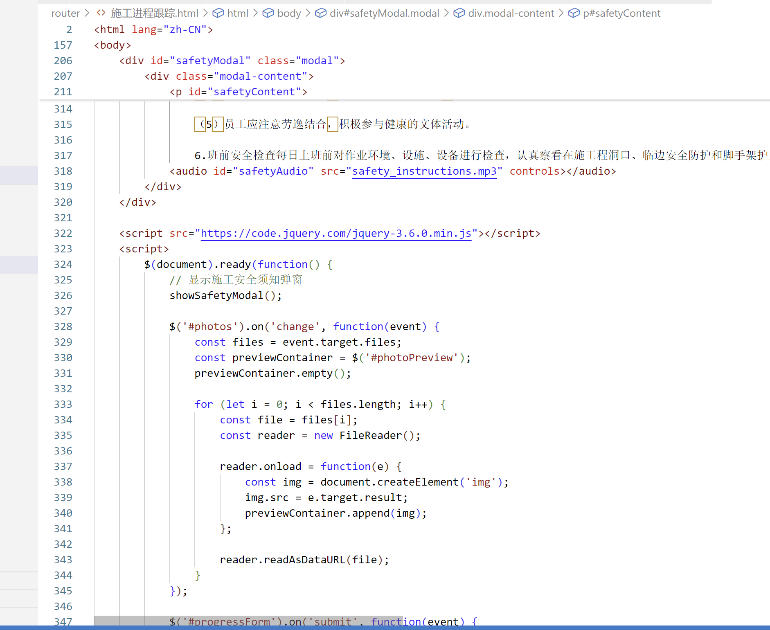Select line number 318 in the gutter
The width and height of the screenshot is (770, 630).
point(63,171)
